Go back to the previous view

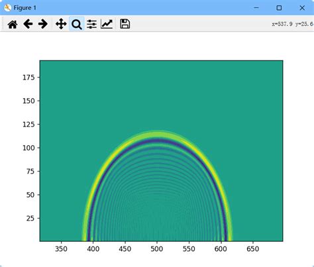(x=28, y=24)
